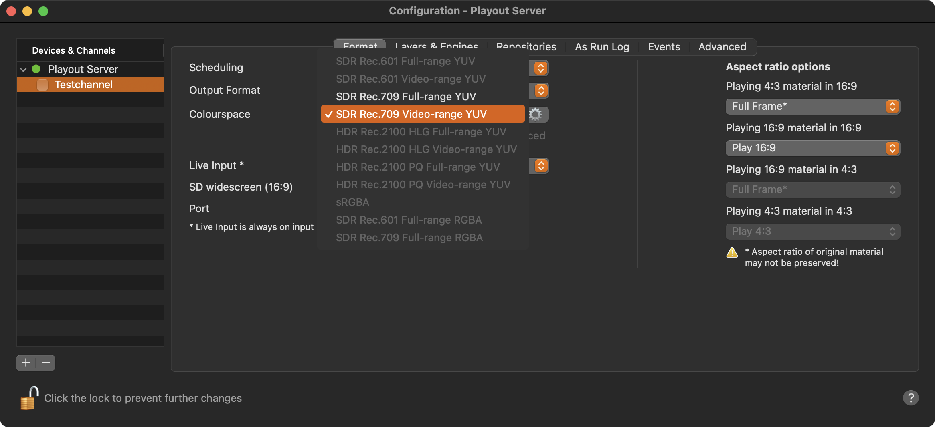The image size is (935, 427).
Task: Open the Output Format popup stepper
Action: coord(540,91)
